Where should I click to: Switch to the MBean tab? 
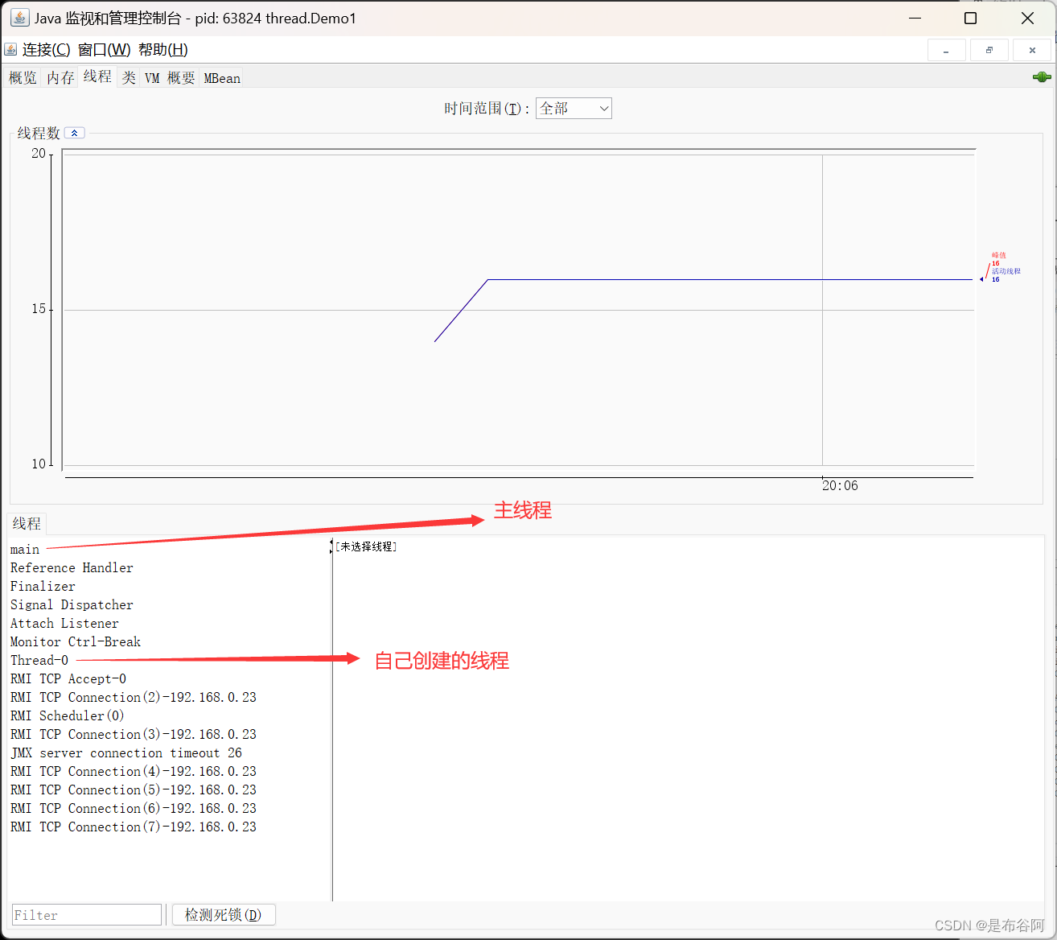click(222, 78)
